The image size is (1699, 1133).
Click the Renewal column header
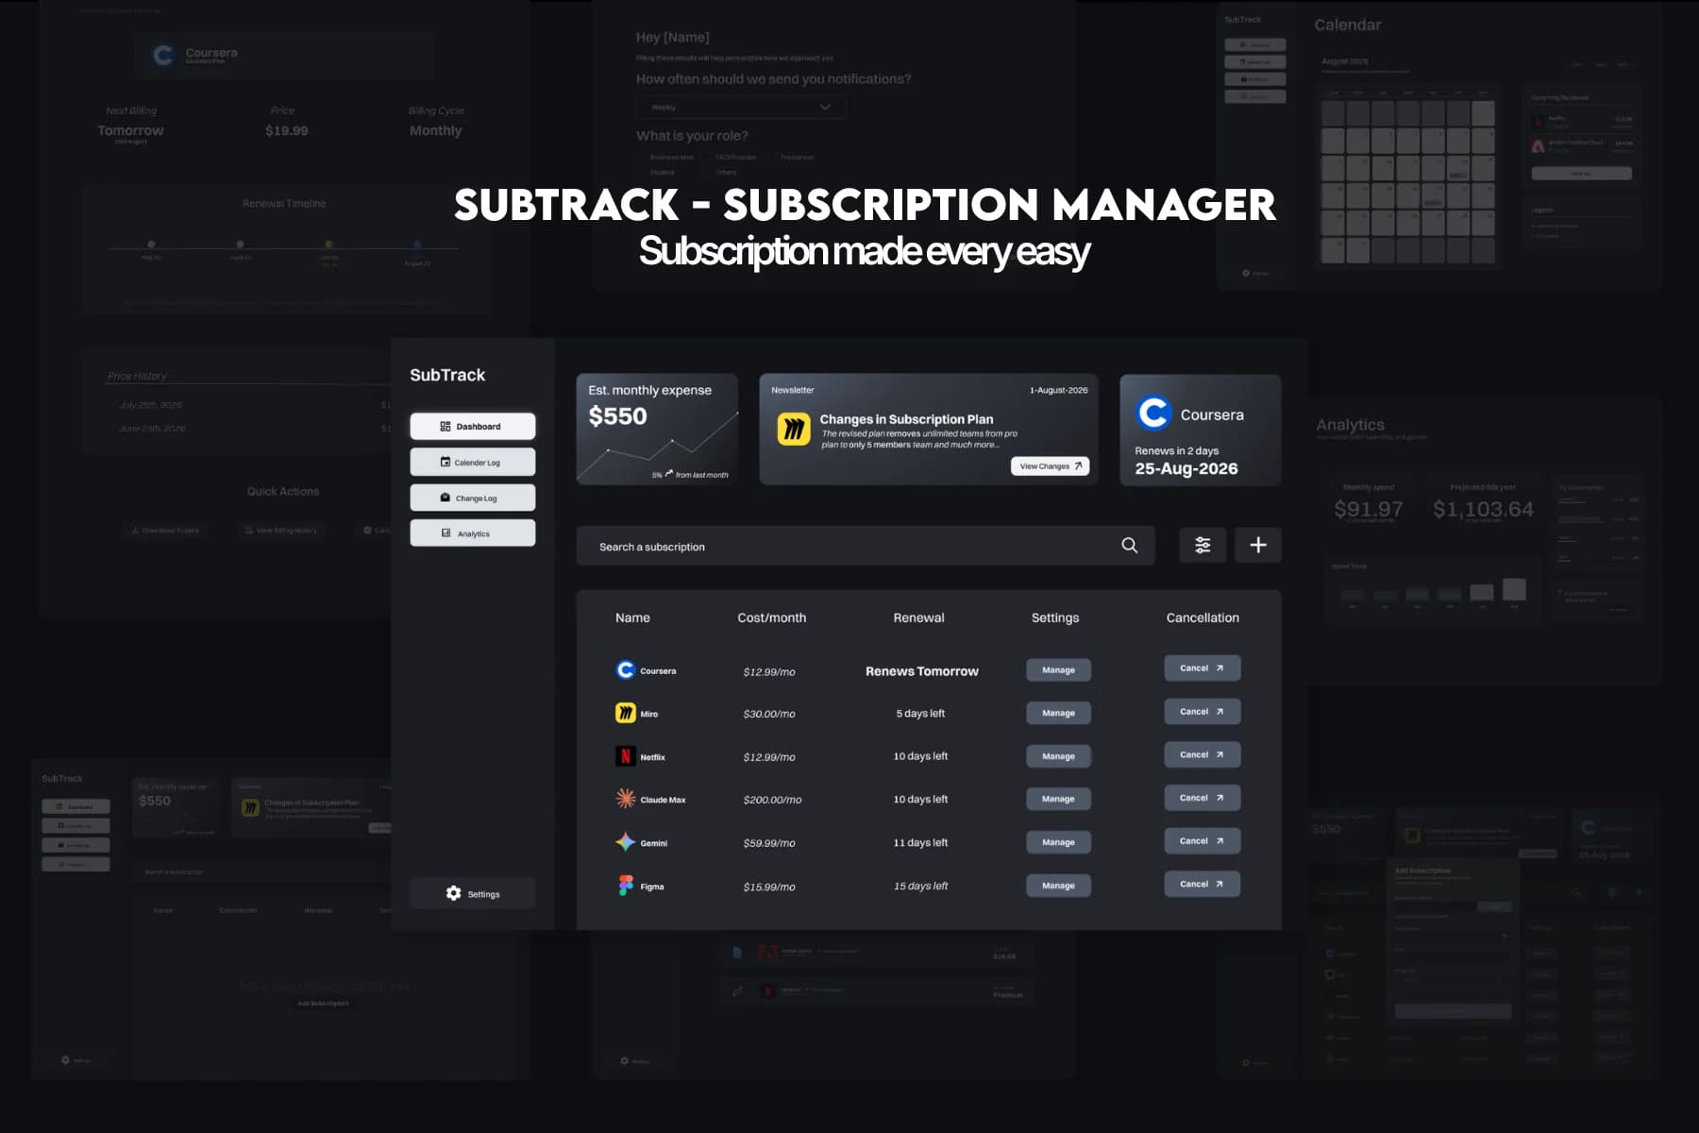click(x=918, y=617)
